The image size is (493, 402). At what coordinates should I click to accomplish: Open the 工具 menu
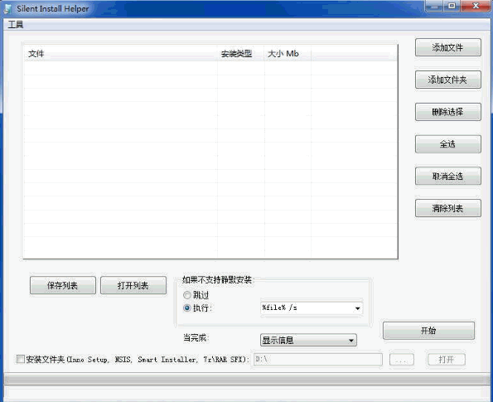(x=16, y=25)
